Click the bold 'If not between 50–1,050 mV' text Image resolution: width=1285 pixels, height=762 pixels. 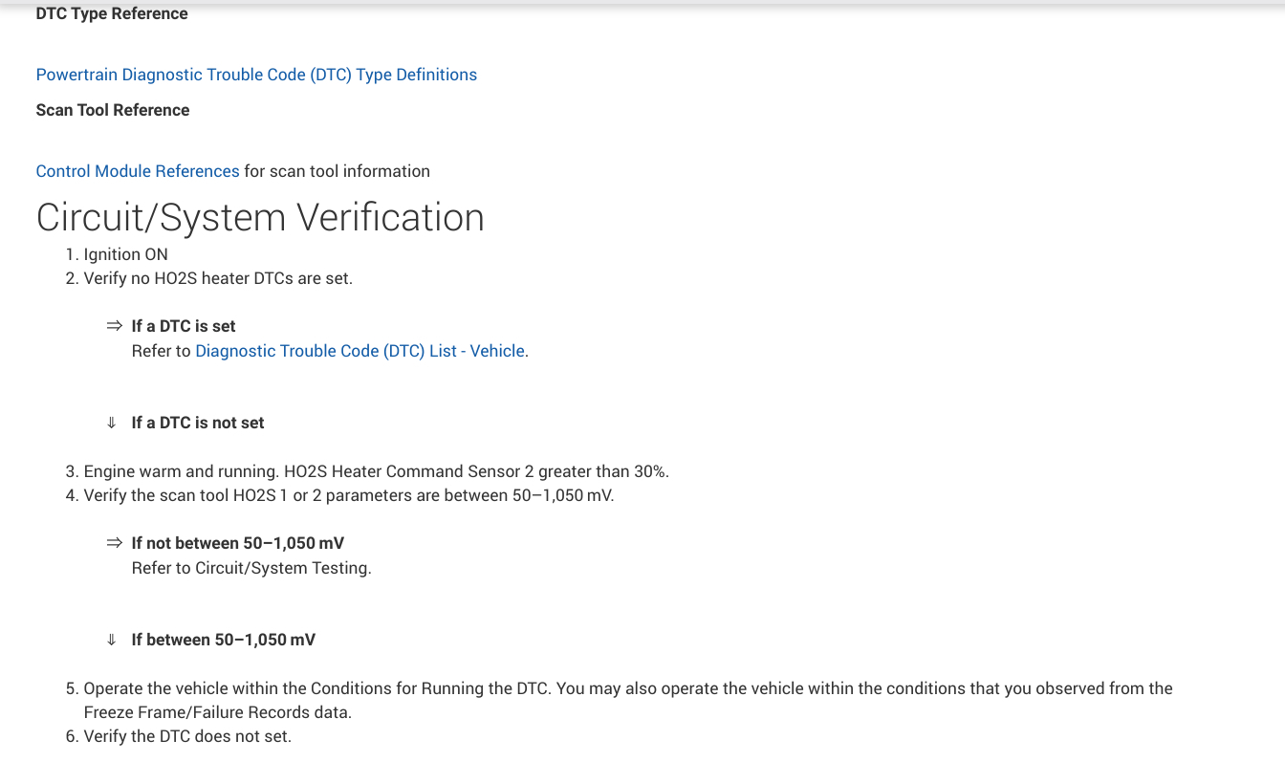238,543
